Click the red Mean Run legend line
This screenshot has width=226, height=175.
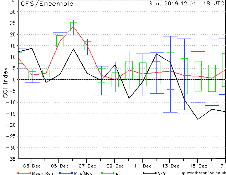[24, 173]
